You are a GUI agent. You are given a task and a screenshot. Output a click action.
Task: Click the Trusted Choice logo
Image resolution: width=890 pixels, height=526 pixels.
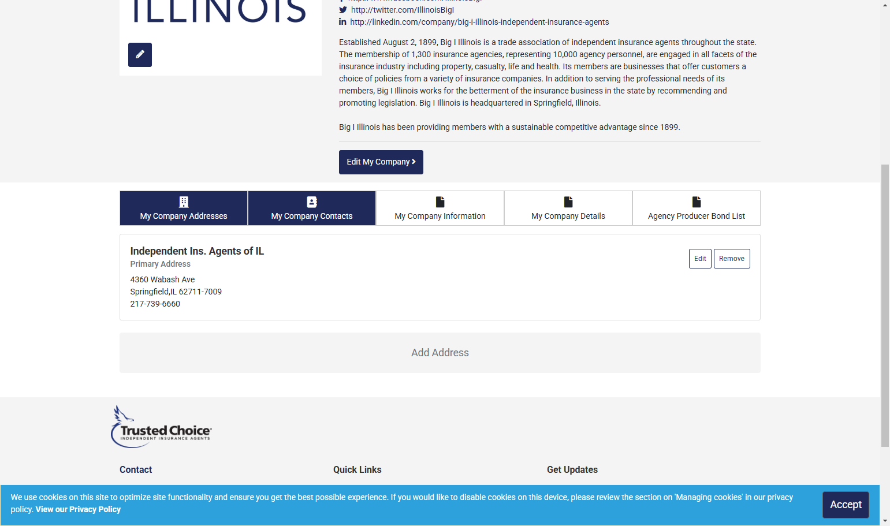[162, 427]
